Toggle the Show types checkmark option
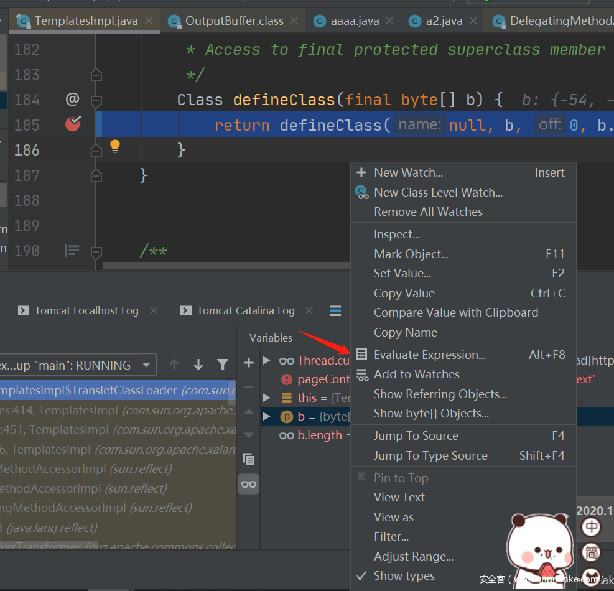 (404, 575)
